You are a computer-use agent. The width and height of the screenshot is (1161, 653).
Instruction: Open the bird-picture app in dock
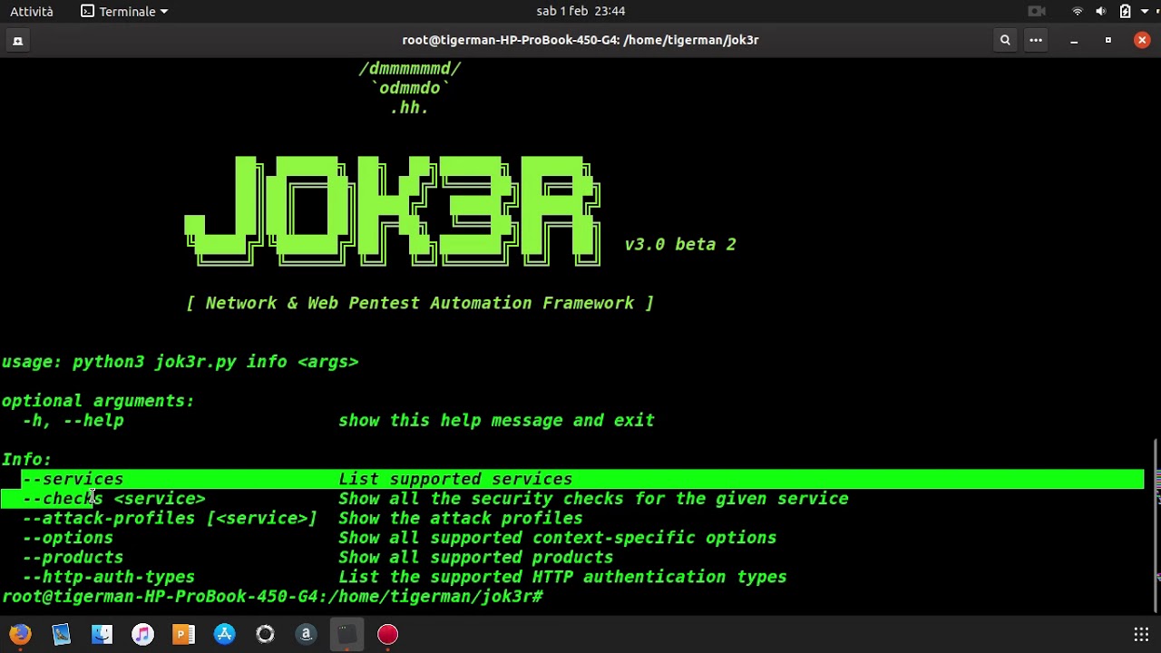pyautogui.click(x=61, y=634)
